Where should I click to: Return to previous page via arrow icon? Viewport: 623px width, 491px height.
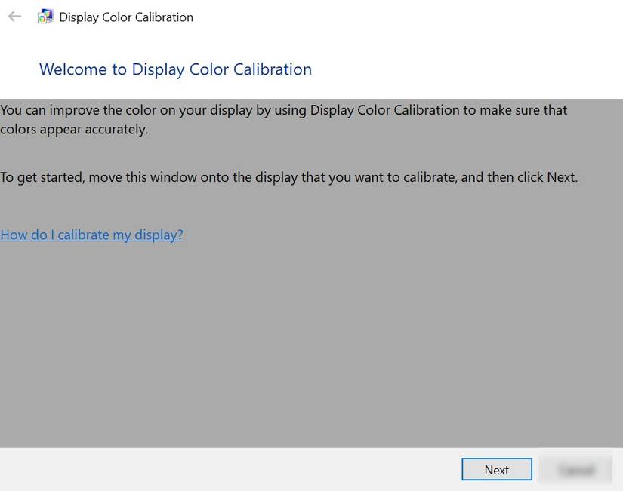[x=14, y=16]
